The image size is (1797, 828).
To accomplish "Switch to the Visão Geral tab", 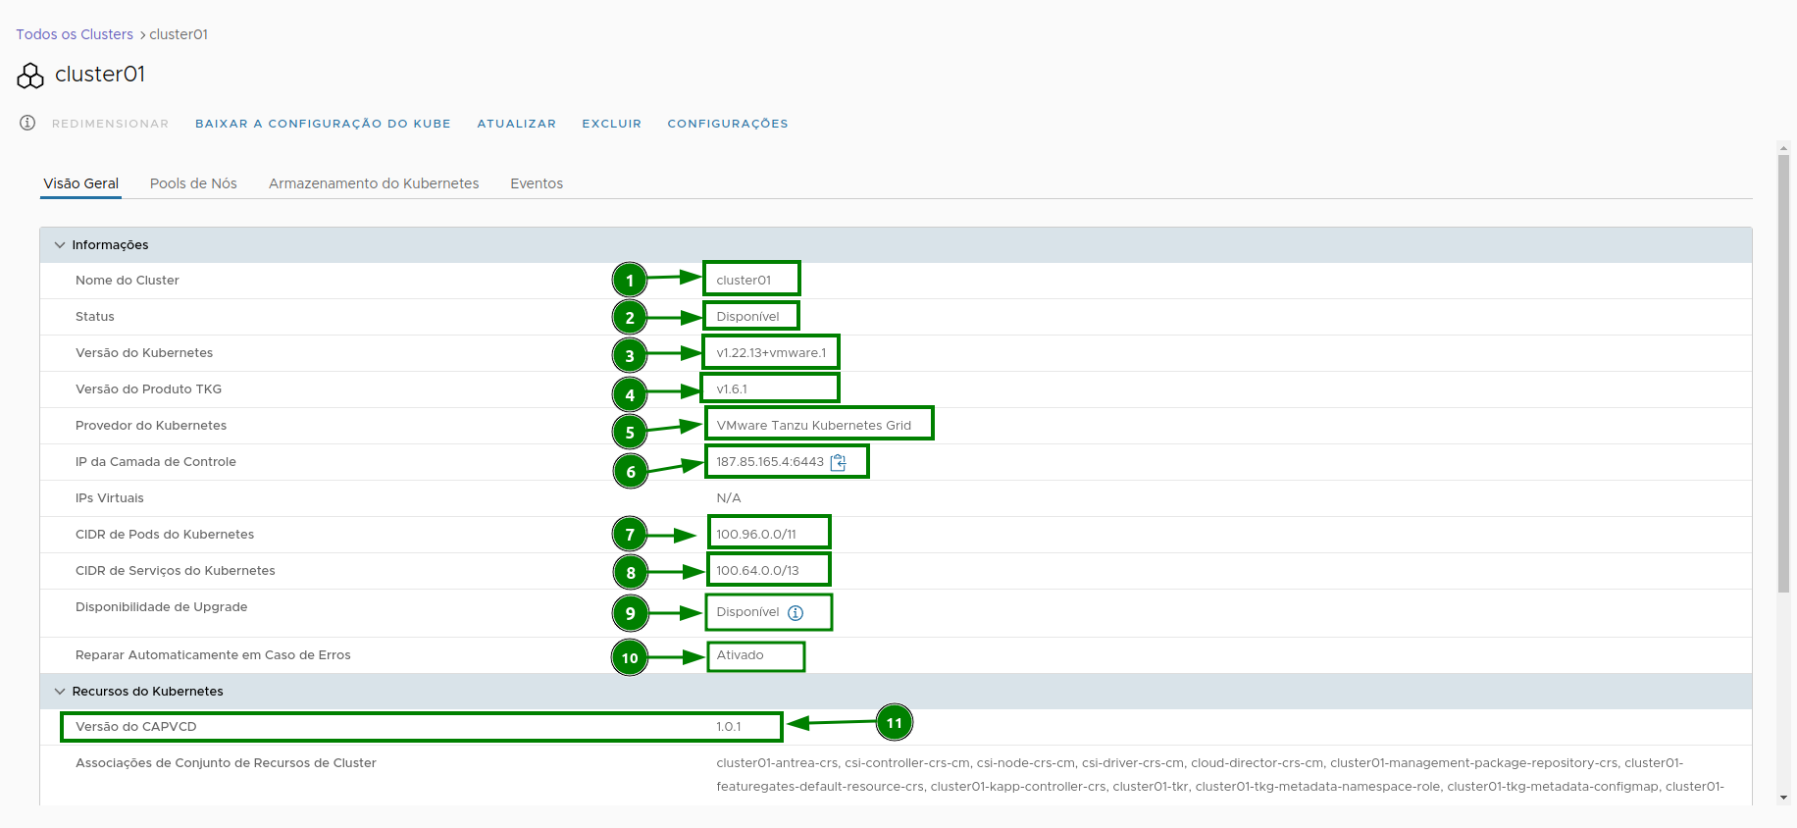I will tap(80, 183).
